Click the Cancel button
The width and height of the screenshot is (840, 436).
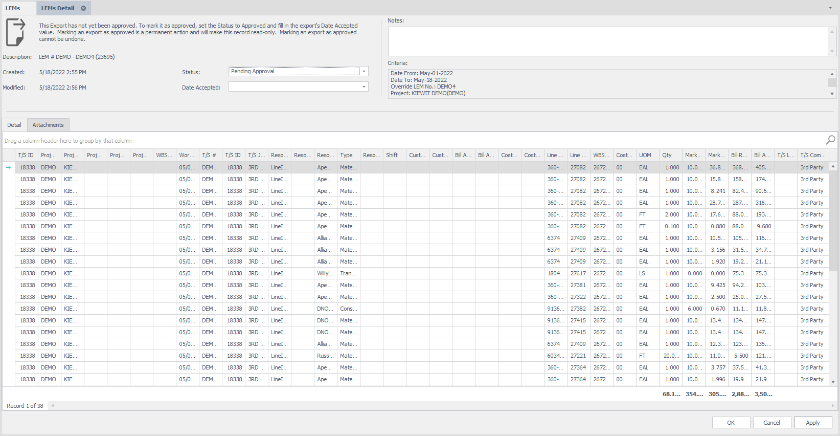pyautogui.click(x=771, y=423)
